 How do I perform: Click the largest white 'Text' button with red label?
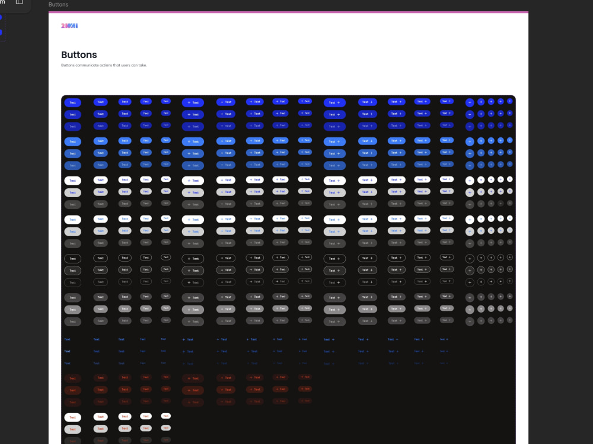coord(72,417)
